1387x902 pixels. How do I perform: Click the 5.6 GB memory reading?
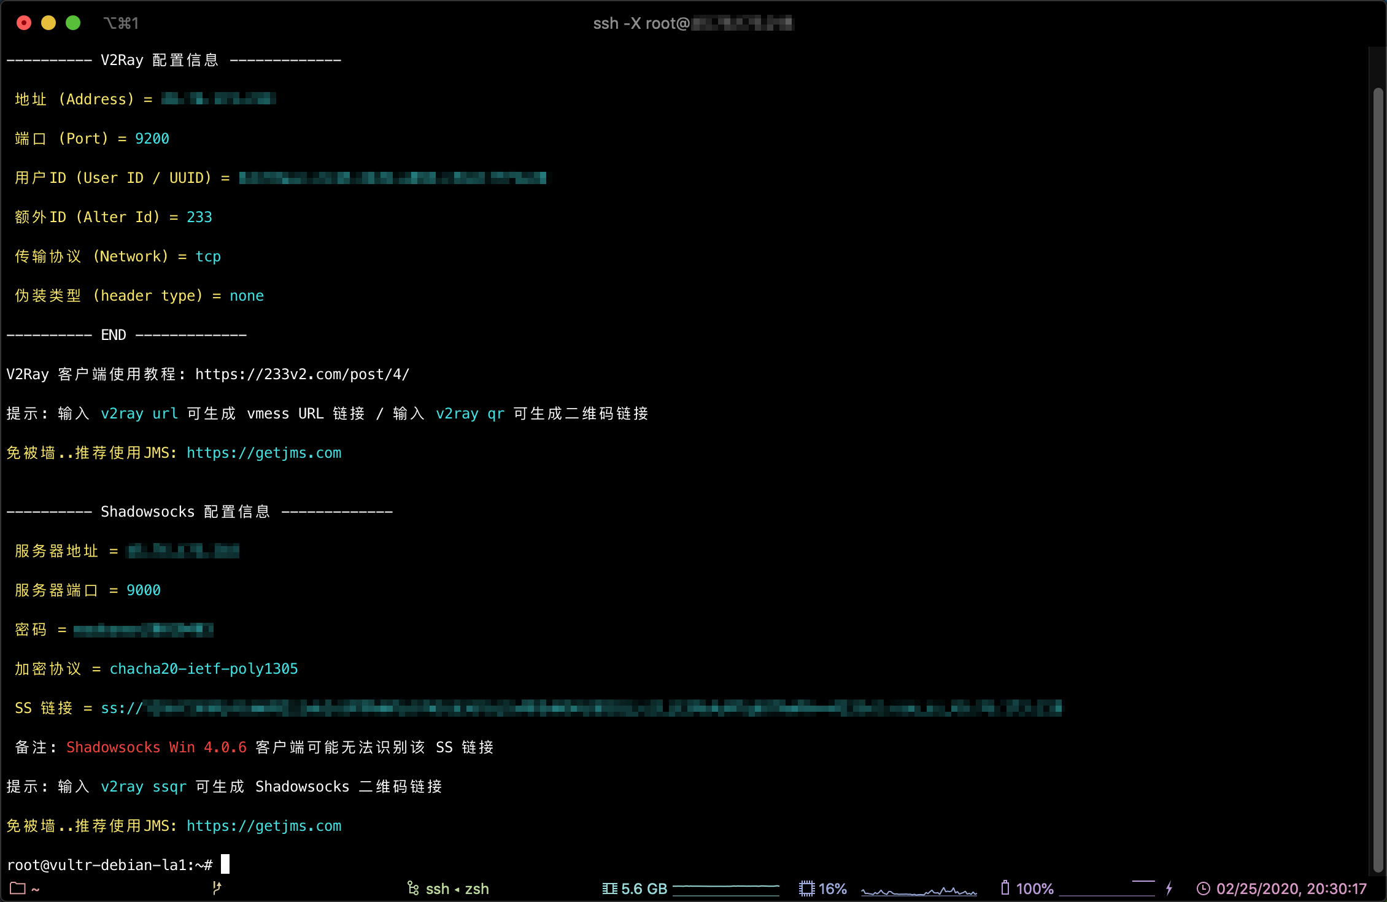tap(644, 889)
